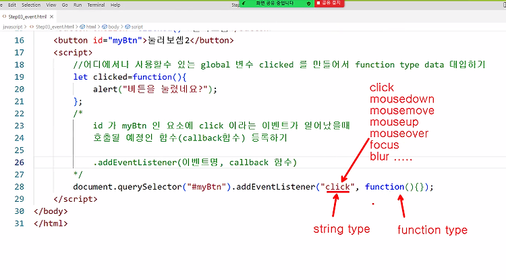Click the comment line starting 'id 가 myBtn'
506x280 pixels.
pos(221,125)
